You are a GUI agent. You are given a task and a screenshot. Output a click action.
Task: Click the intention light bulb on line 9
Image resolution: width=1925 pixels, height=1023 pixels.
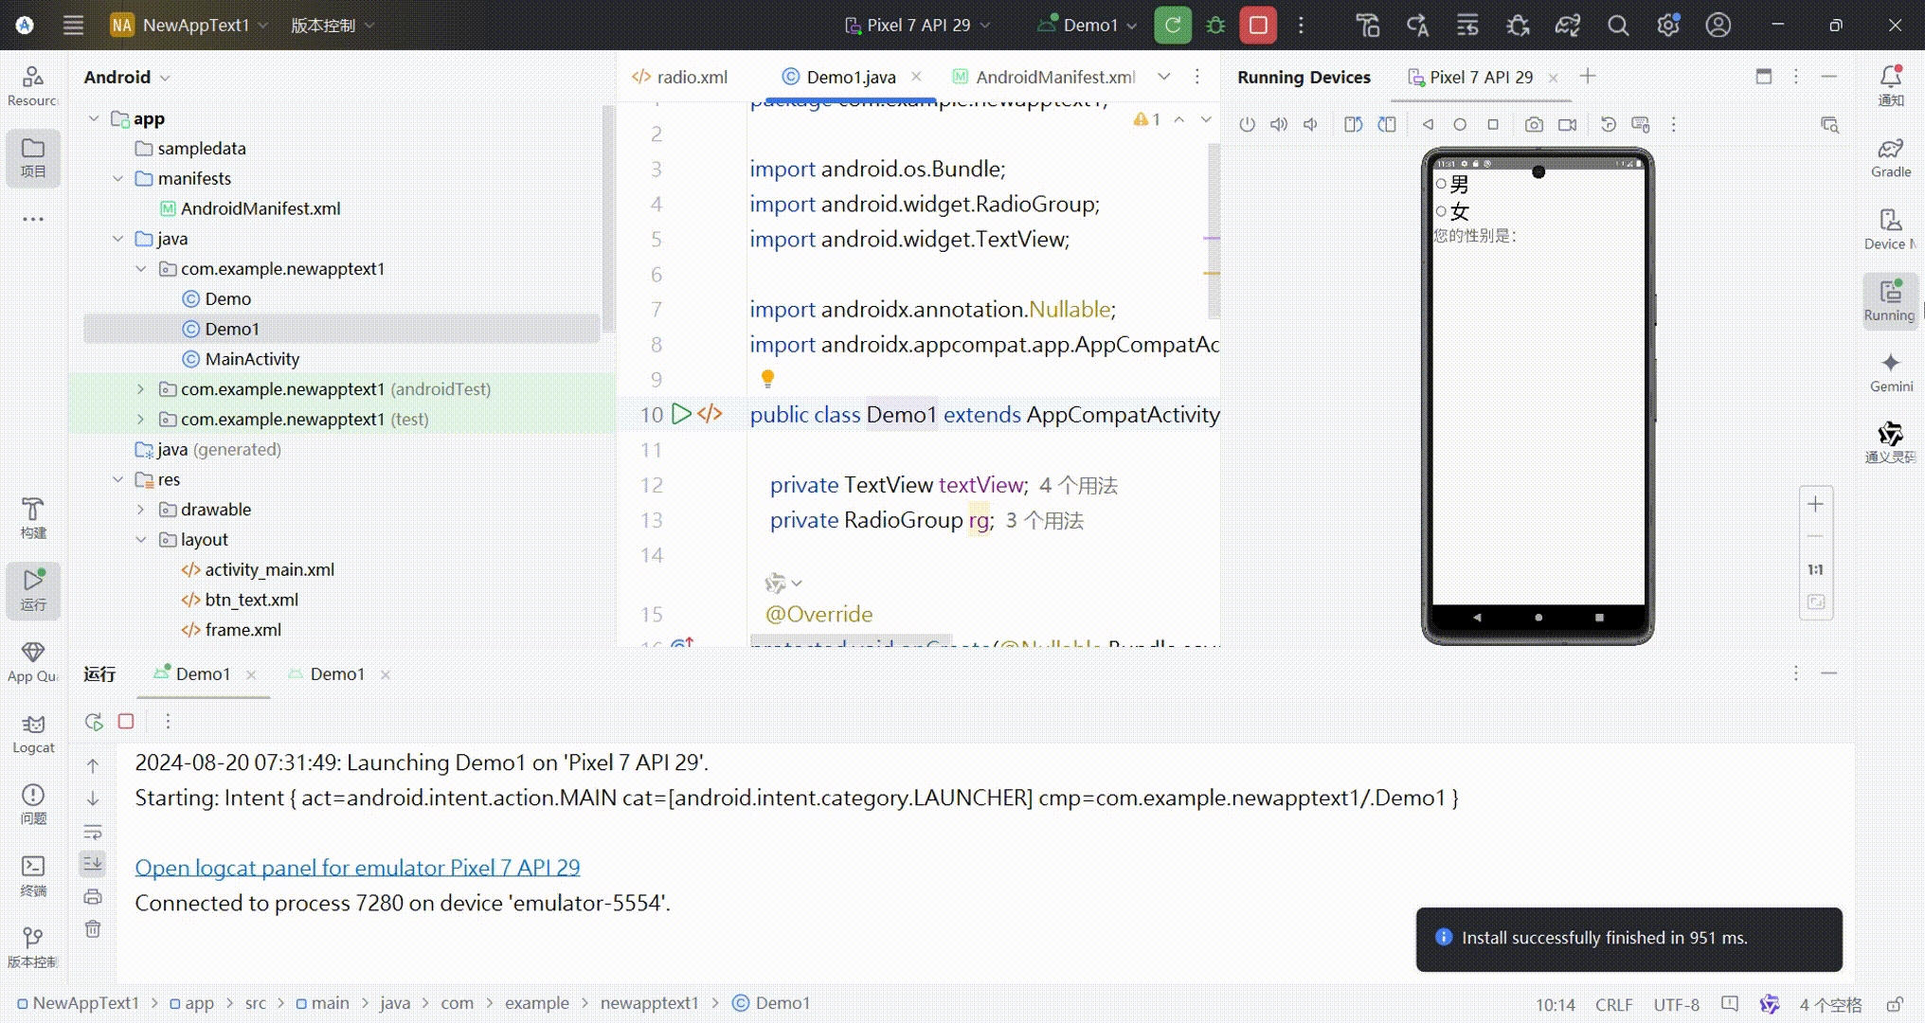pos(767,379)
